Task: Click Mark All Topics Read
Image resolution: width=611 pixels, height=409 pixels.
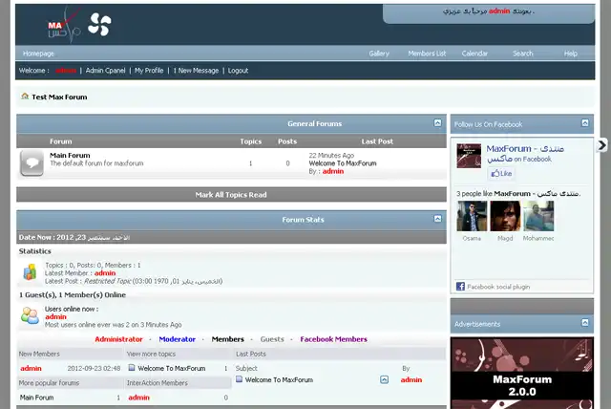Action: point(231,195)
